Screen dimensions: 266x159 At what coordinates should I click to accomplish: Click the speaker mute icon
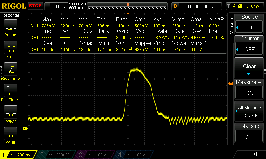pyautogui.click(x=257, y=154)
